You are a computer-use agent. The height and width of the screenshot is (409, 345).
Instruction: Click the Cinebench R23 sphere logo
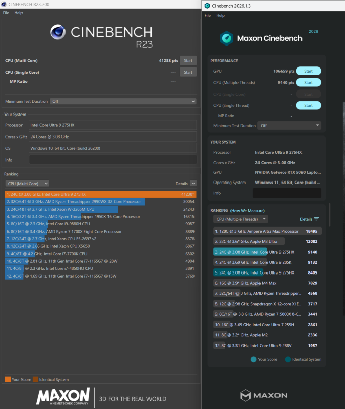pos(58,32)
